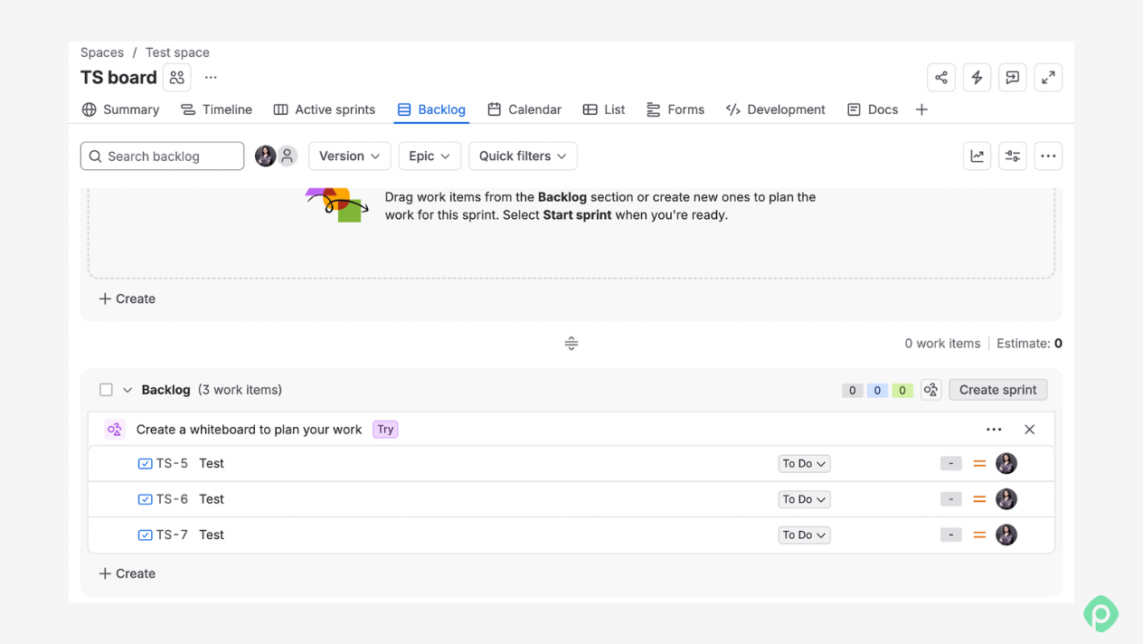Click the green Done count badge
Screen dimensions: 1143x644
[x=902, y=391]
